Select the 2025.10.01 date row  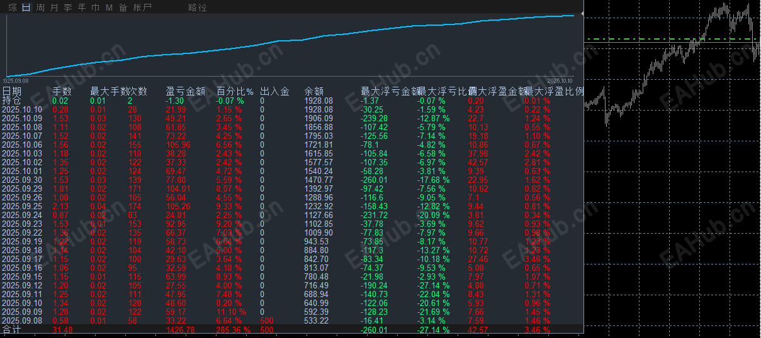point(22,171)
